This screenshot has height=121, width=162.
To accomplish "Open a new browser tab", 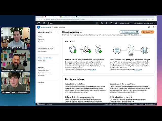I will [x=92, y=17].
